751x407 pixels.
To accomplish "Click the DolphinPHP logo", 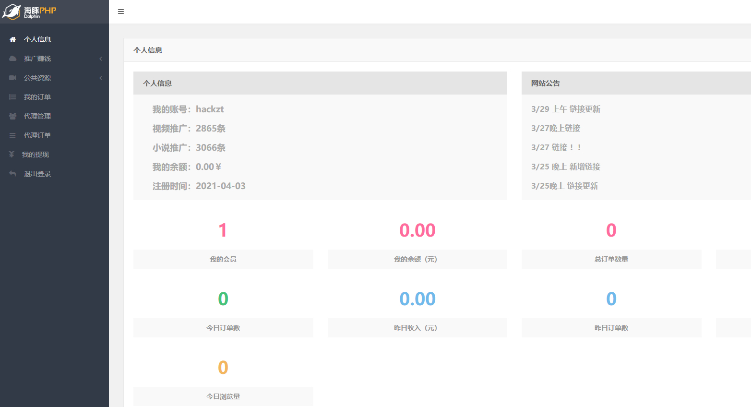I will tap(30, 12).
